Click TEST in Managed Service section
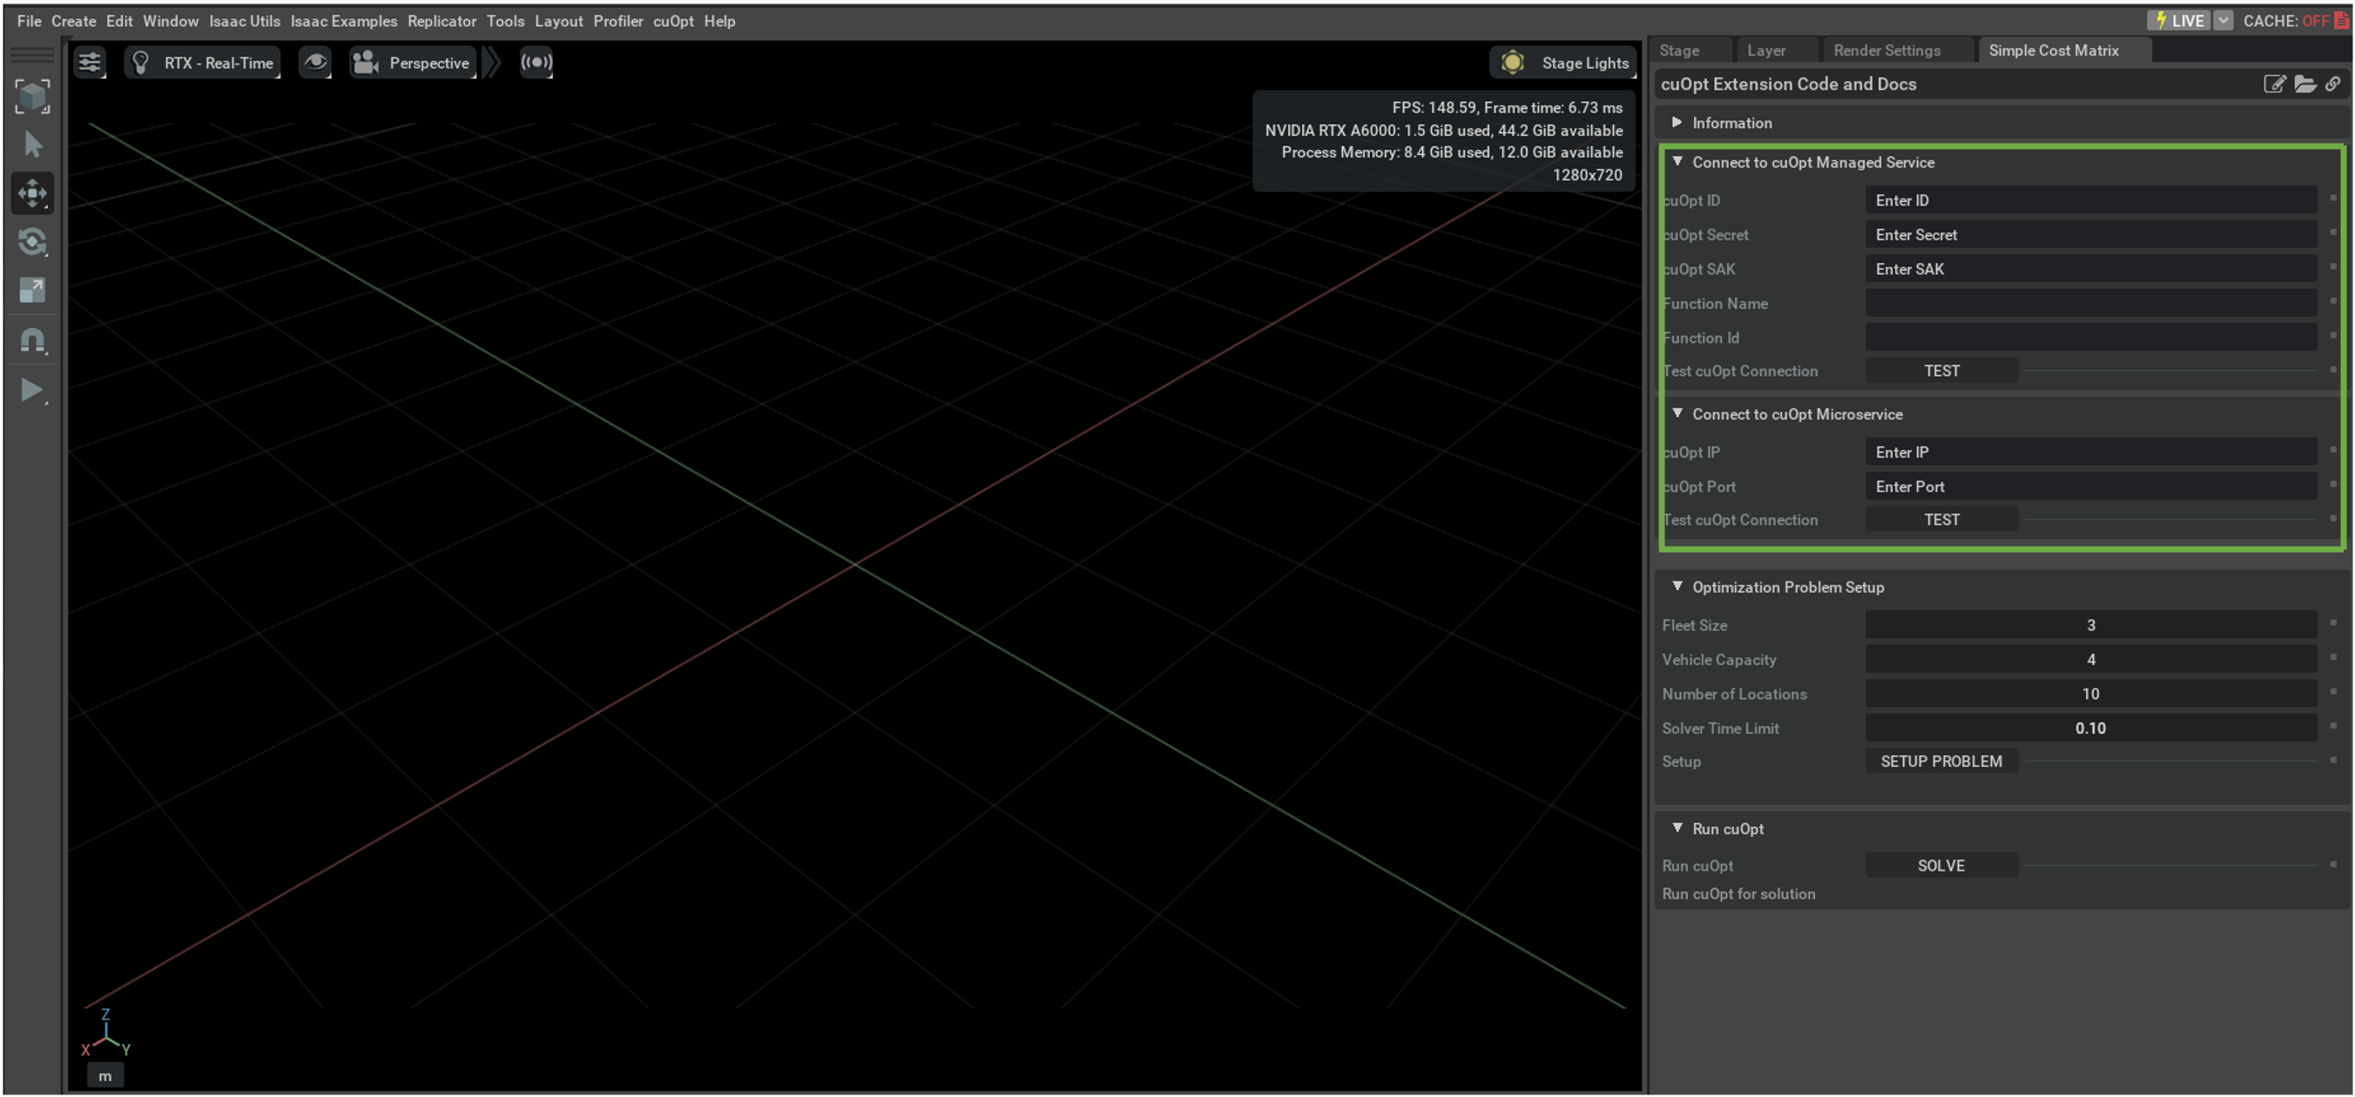Image resolution: width=2355 pixels, height=1097 pixels. pos(1942,370)
